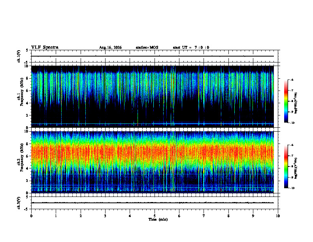
Task: Click inside the ch.1 spectrogram panel
Action: tap(153, 96)
